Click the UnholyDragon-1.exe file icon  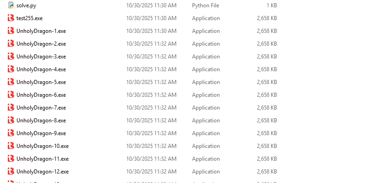pyautogui.click(x=11, y=31)
